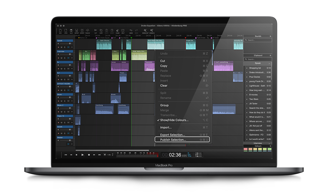
Task: Click the Zoom Out magnifier icon
Action: pyautogui.click(x=145, y=31)
